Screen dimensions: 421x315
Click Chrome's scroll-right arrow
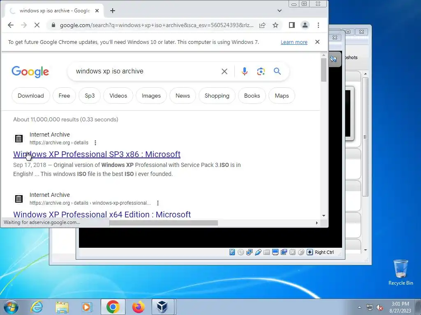[x=317, y=223]
